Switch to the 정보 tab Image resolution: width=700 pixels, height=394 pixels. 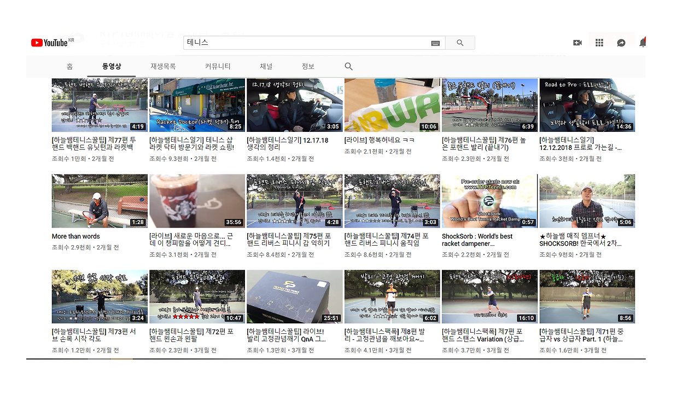[307, 66]
